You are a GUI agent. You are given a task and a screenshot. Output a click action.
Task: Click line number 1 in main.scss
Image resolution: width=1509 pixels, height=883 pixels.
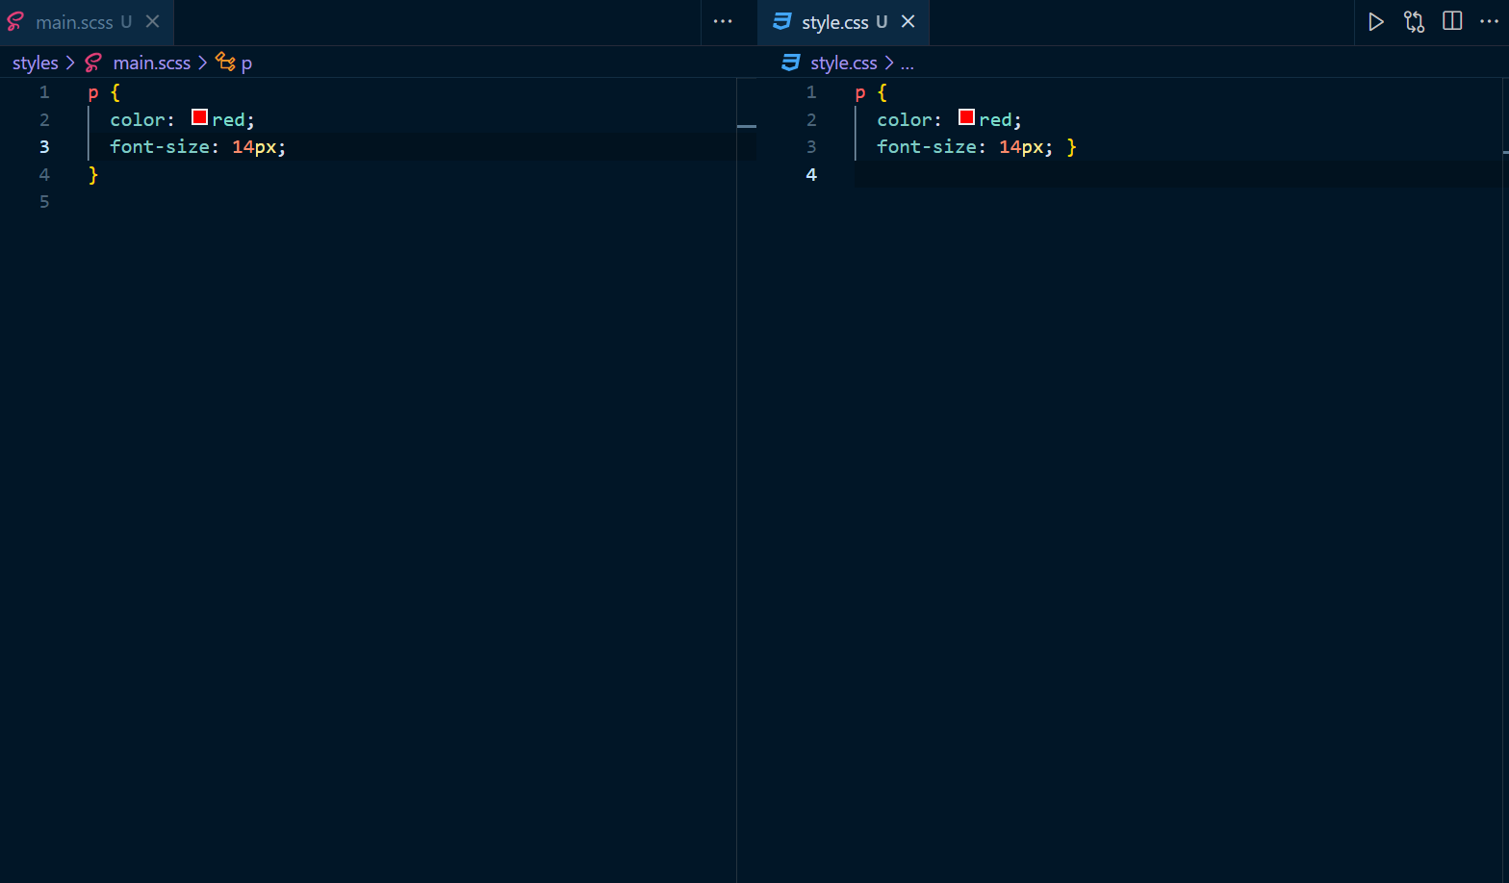[x=44, y=92]
